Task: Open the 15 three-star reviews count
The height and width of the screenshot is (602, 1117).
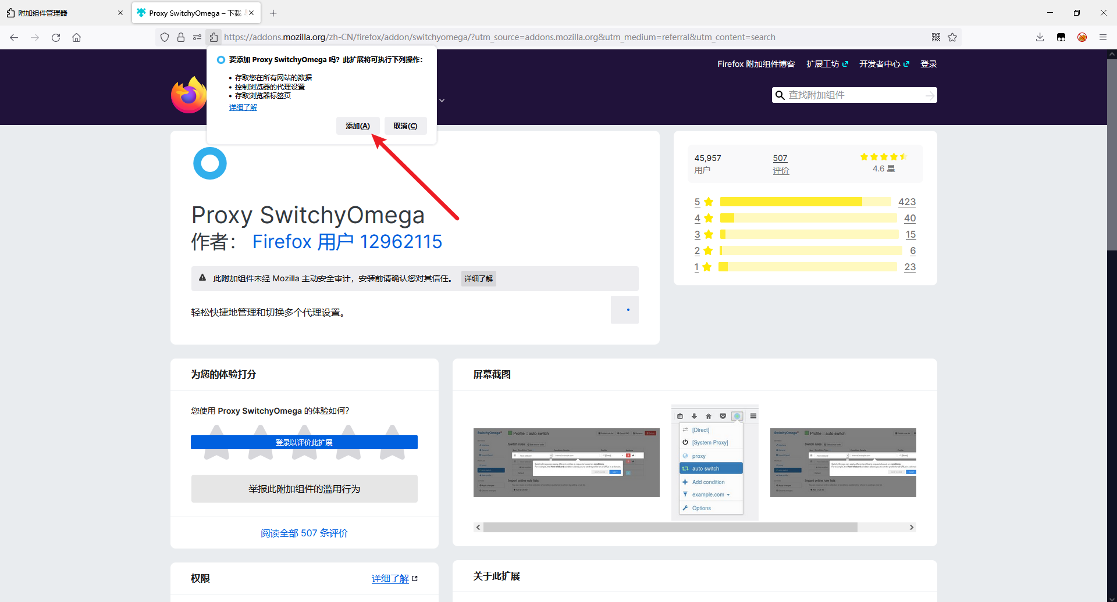Action: (911, 234)
